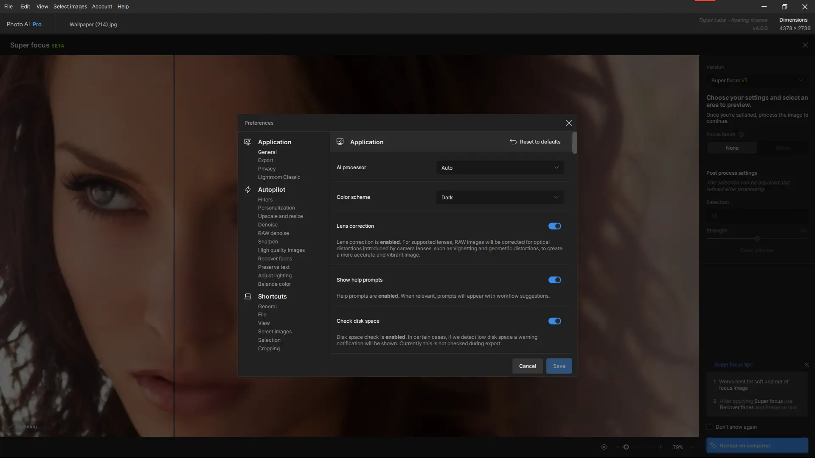
Task: Click the Autopilot lightning bolt icon
Action: coord(248,190)
